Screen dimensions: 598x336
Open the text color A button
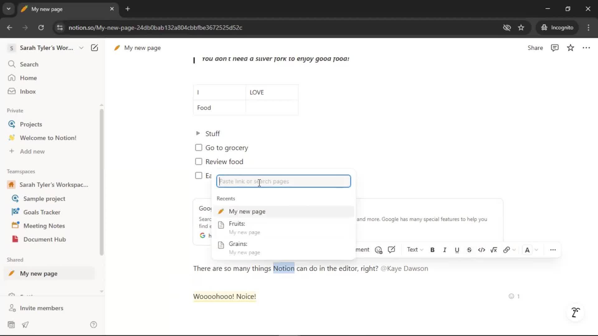(x=527, y=250)
